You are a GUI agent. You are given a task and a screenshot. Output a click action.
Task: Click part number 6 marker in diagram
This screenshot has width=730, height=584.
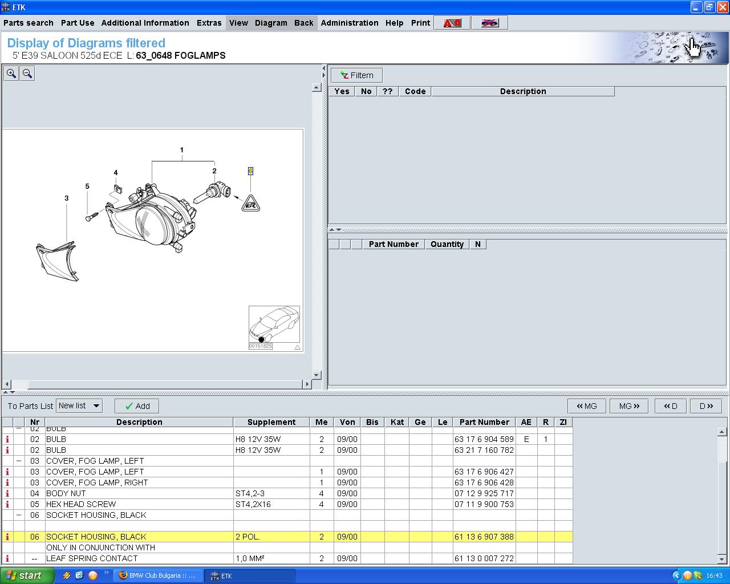click(x=250, y=171)
